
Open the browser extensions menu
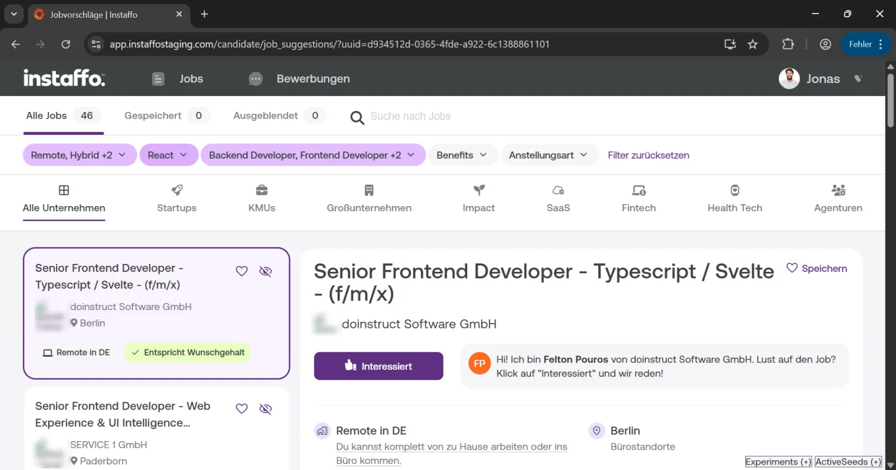[x=788, y=44]
